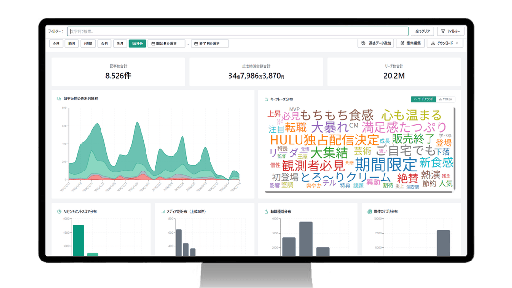The width and height of the screenshot is (512, 288).
Task: Click the clock icon beside AIセンチメントスコア分布
Action: [x=59, y=211]
